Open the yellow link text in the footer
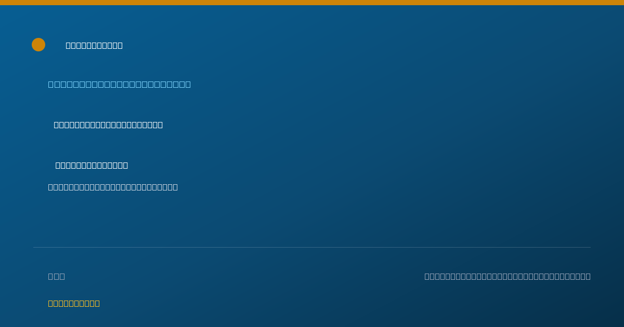The width and height of the screenshot is (624, 327). pos(74,303)
